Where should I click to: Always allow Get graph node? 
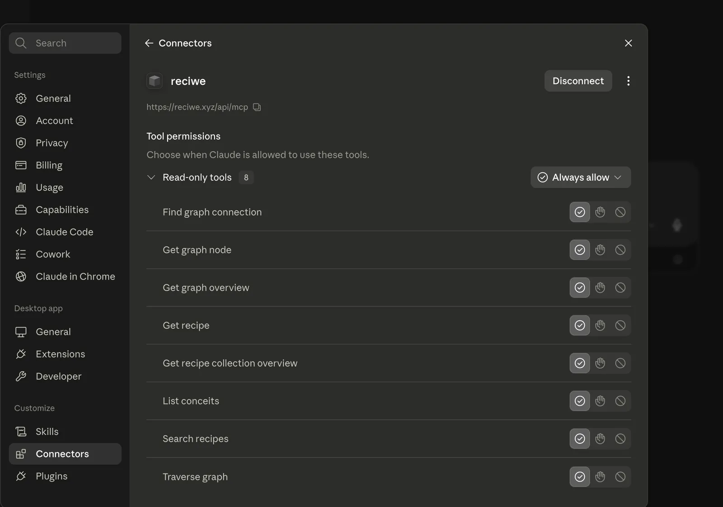click(x=580, y=250)
